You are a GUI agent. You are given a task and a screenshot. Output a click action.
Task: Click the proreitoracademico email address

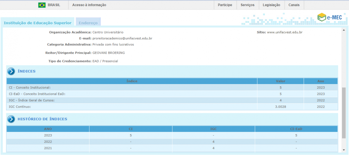coord(122,39)
